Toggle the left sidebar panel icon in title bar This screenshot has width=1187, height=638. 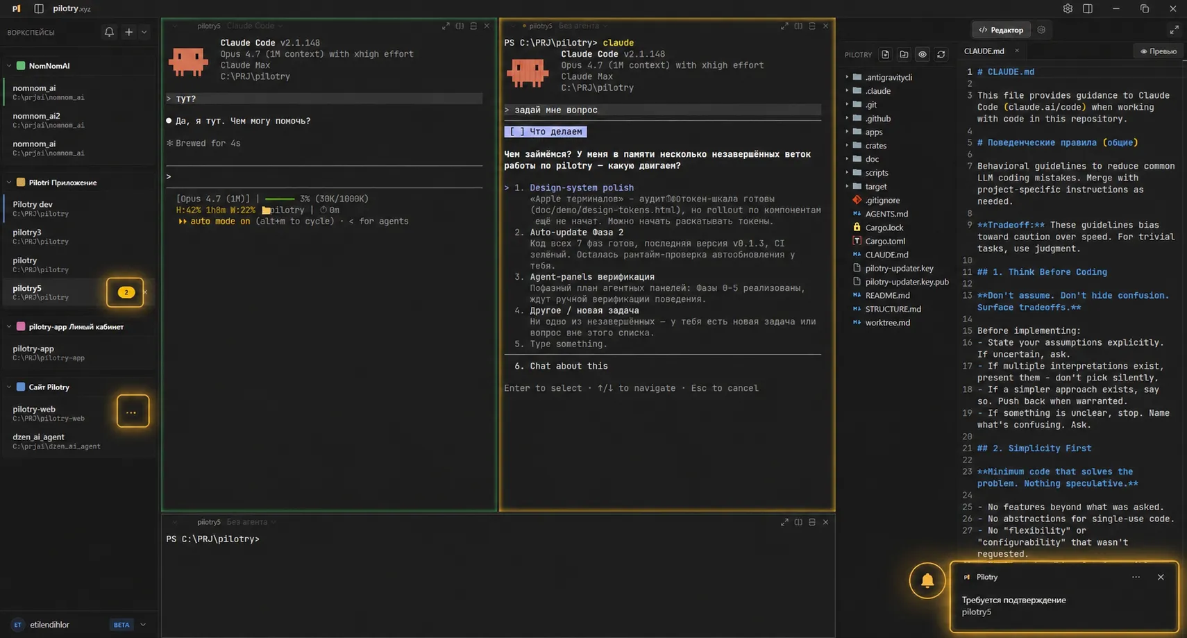point(39,8)
